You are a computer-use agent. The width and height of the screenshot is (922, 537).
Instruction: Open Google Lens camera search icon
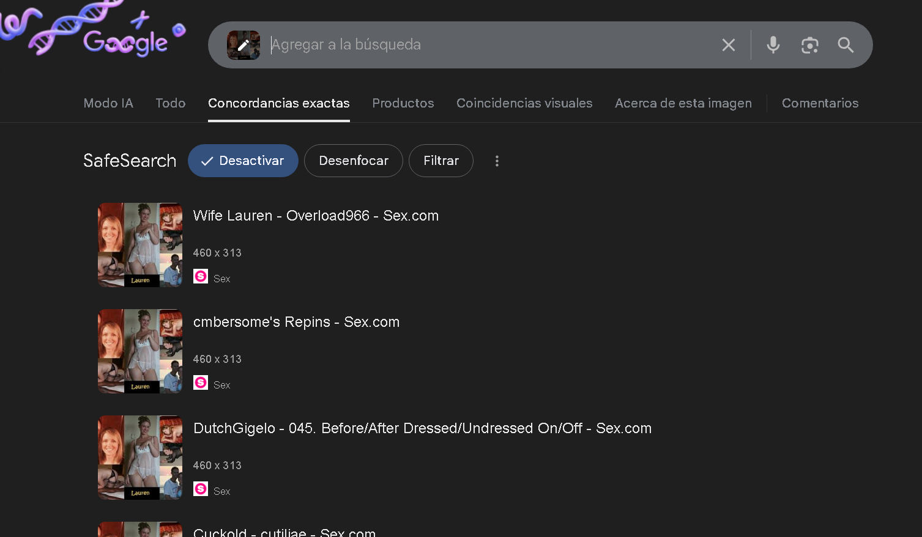point(809,45)
